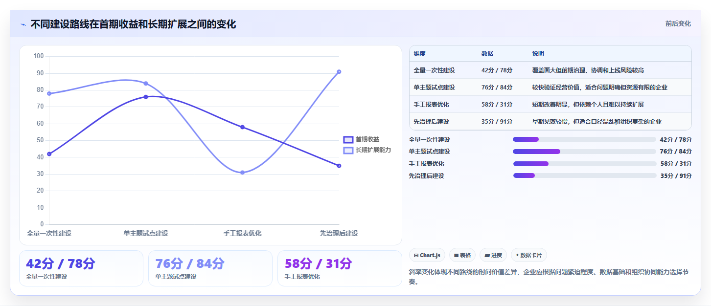Click the 长期扩展能力 legend color box
Viewport: 711px width, 306px height.
[348, 150]
